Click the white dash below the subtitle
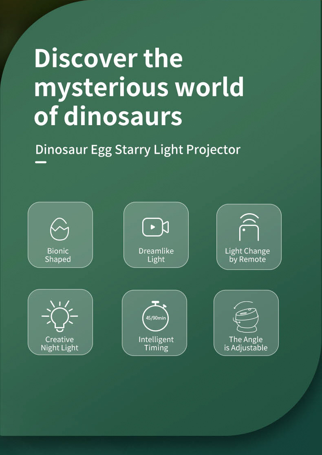Viewport: 322px width, 455px height. tap(41, 162)
